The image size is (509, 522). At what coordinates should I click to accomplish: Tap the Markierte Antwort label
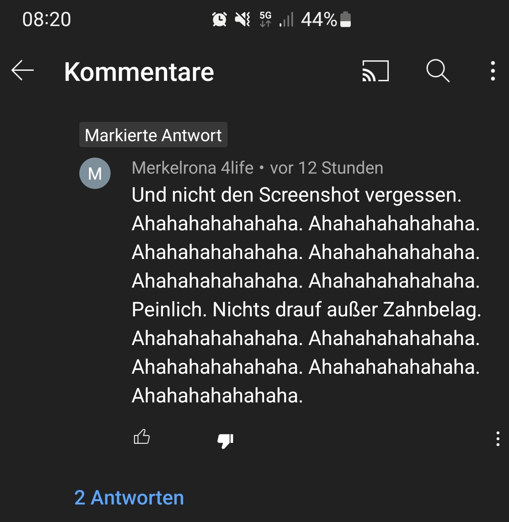pos(153,135)
